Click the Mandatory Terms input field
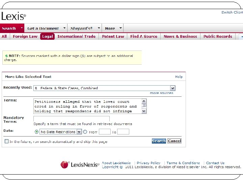This screenshot has height=182, width=243. pyautogui.click(x=72, y=119)
